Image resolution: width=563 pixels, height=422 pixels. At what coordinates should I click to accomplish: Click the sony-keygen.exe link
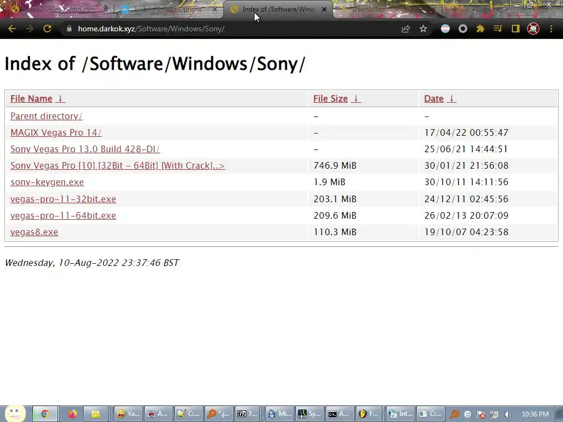[x=47, y=182]
